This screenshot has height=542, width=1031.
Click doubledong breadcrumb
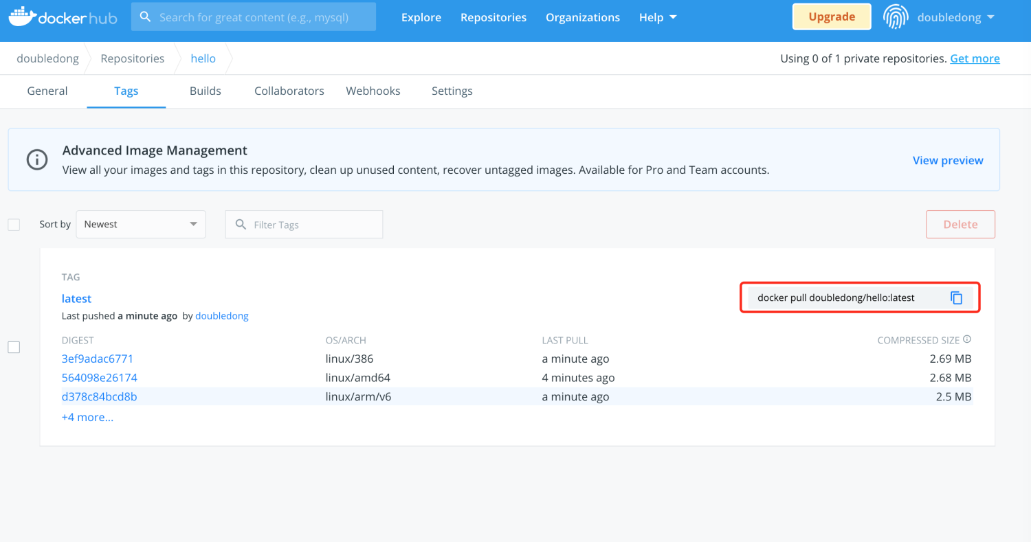(x=47, y=58)
